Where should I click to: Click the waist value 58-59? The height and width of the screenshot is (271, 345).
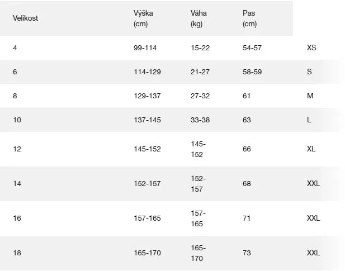(x=252, y=72)
